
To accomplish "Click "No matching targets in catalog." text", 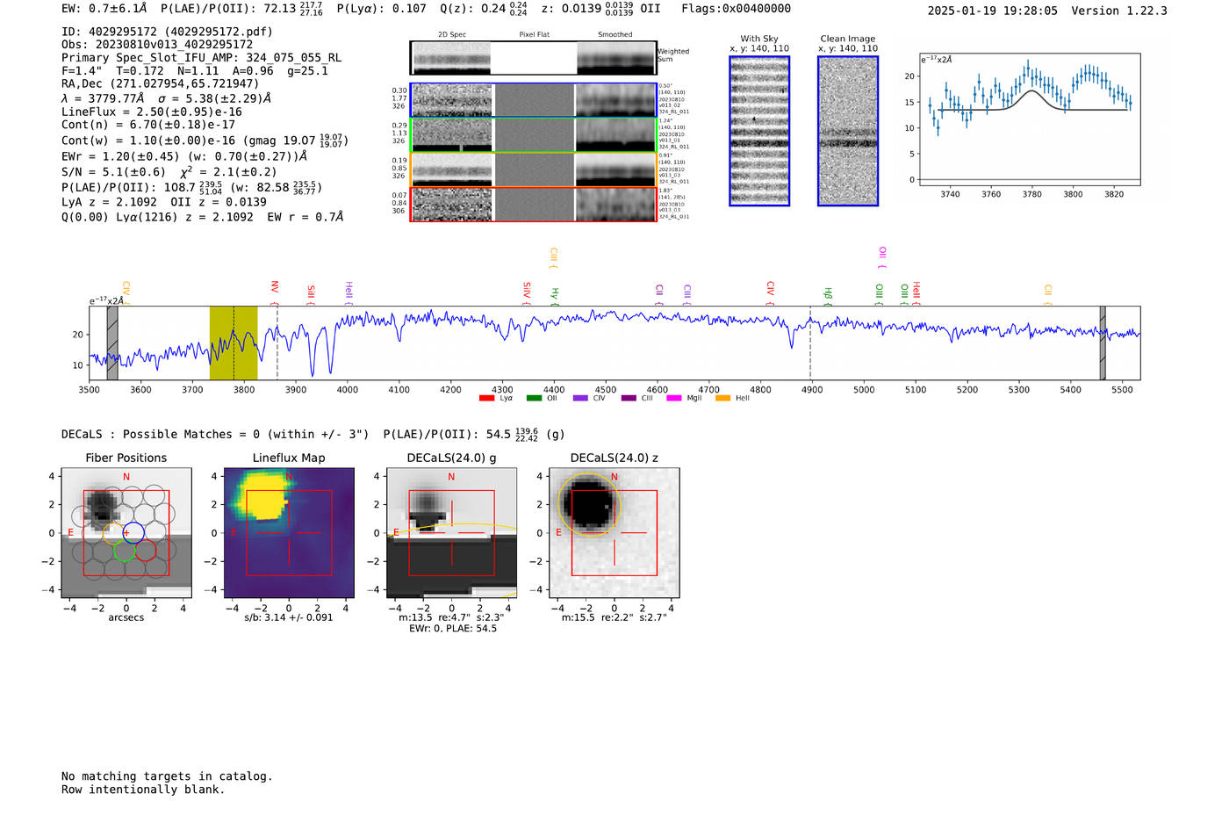I will (167, 776).
